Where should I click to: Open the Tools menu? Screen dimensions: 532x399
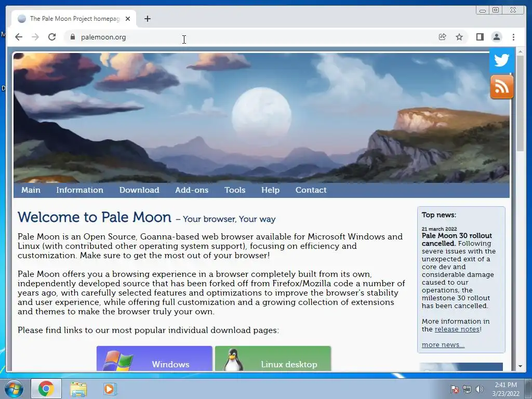[235, 190]
